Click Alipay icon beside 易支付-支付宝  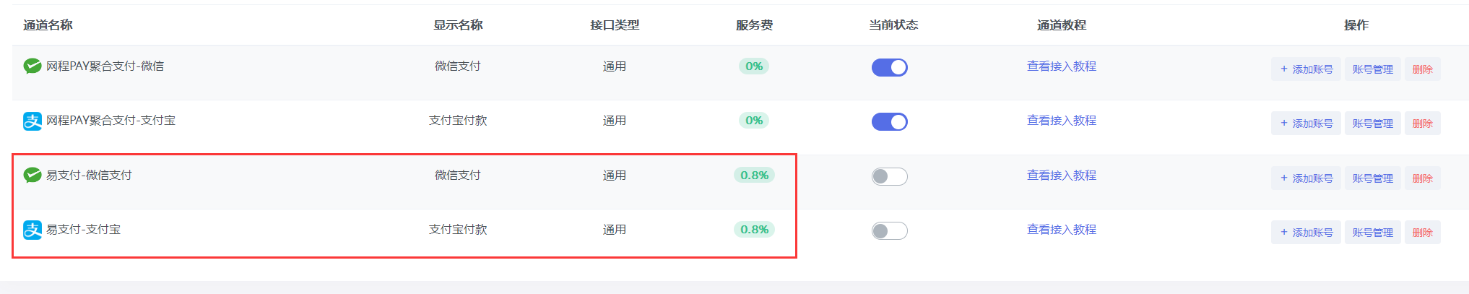point(32,230)
